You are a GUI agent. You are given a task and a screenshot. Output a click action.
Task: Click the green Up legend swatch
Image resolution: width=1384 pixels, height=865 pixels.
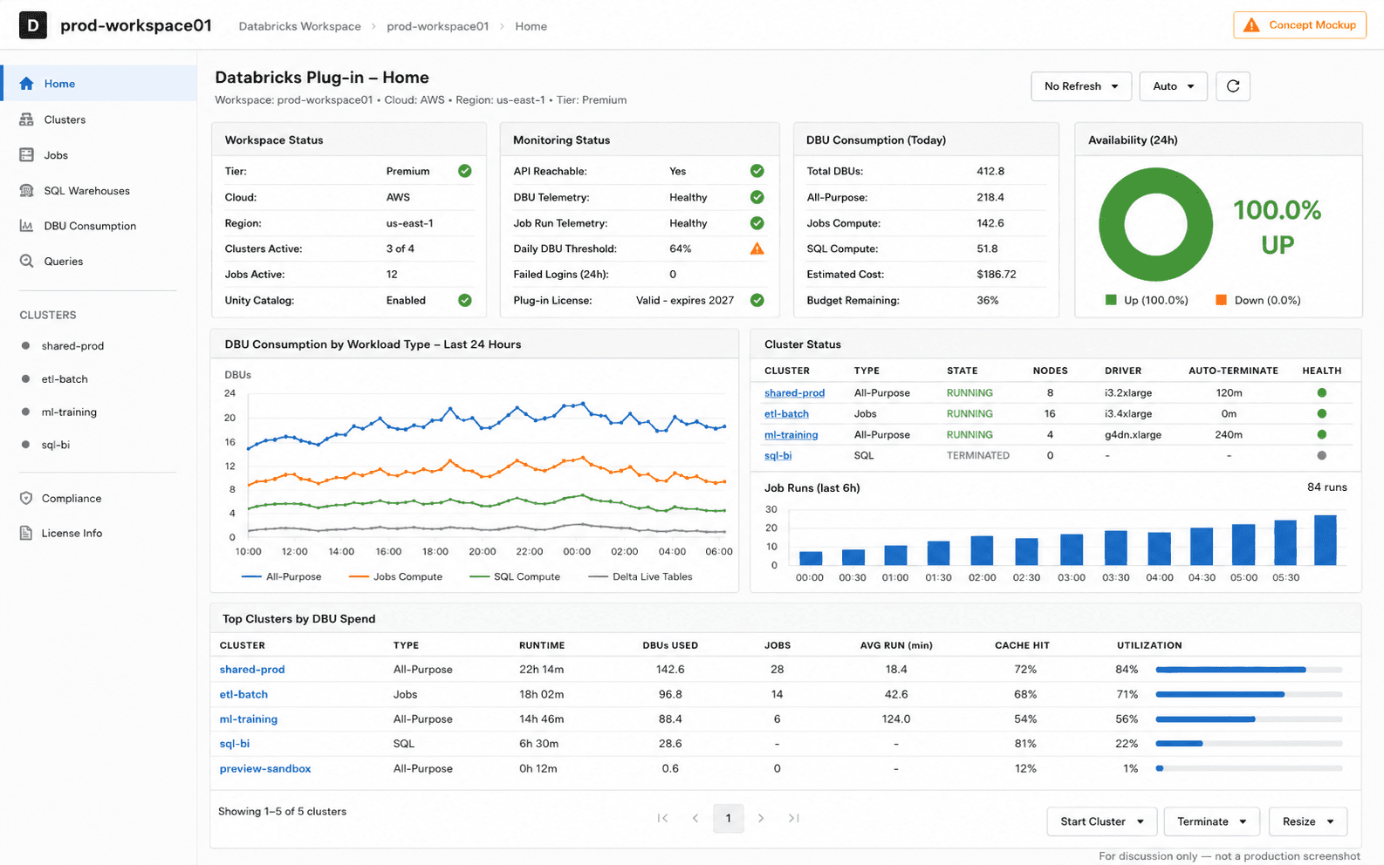coord(1111,300)
